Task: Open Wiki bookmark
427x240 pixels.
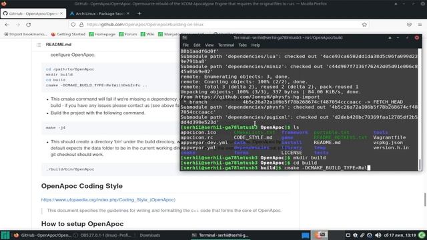Action: tap(147, 34)
